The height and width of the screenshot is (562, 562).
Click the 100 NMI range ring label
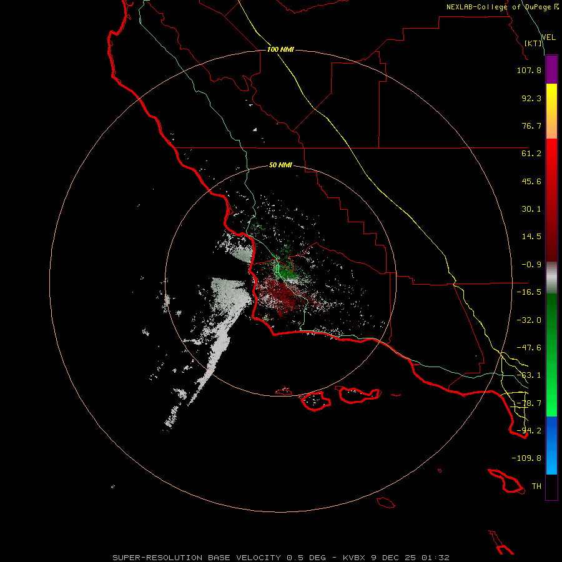click(x=280, y=49)
